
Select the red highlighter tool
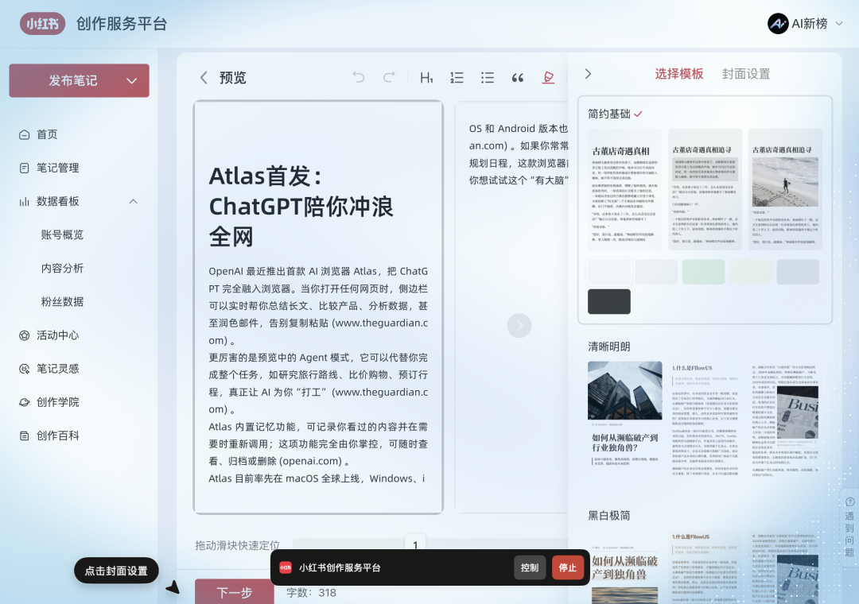coord(548,77)
